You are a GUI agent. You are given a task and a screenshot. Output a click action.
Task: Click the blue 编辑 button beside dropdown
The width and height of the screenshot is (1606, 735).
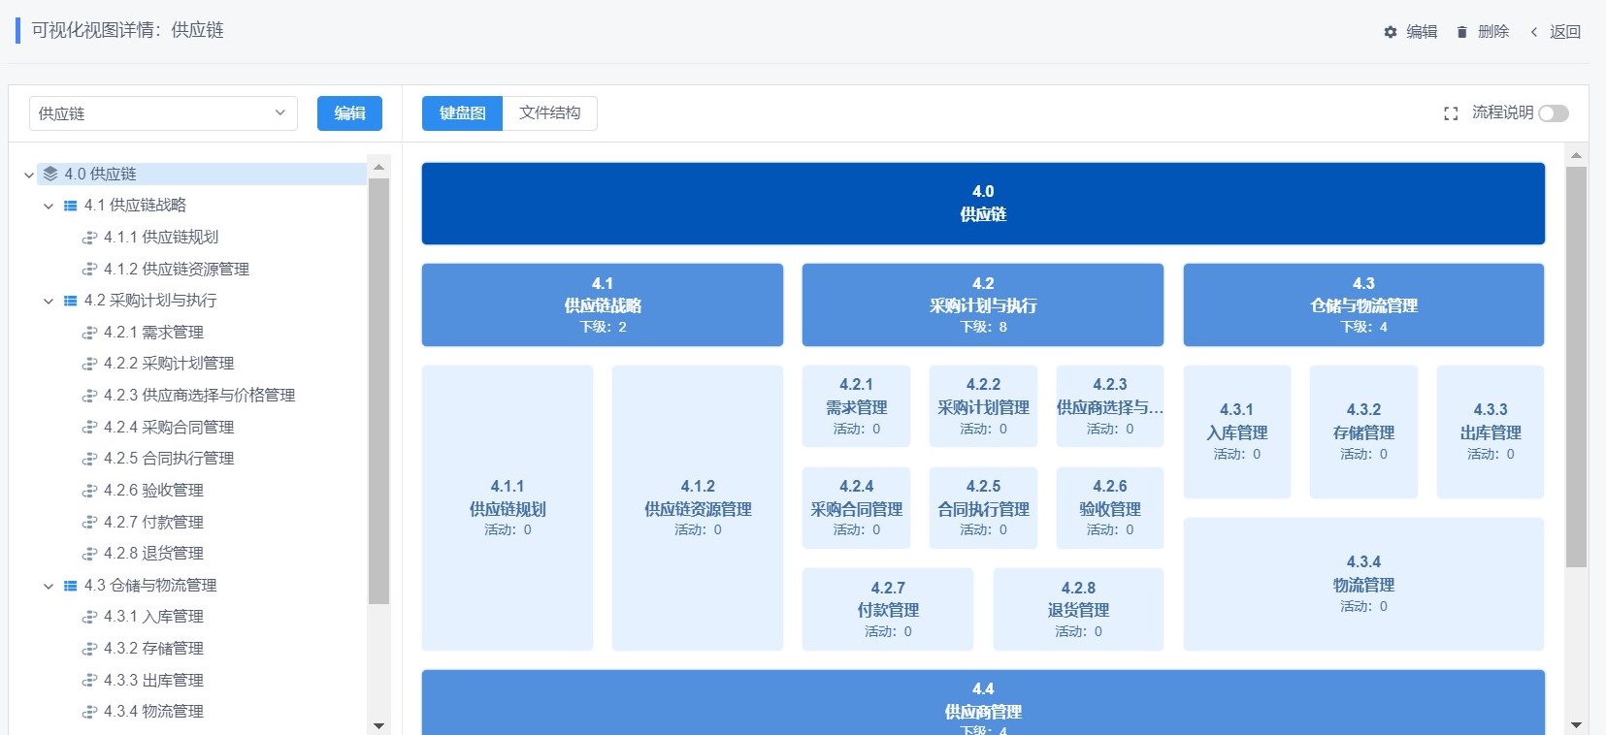point(349,113)
